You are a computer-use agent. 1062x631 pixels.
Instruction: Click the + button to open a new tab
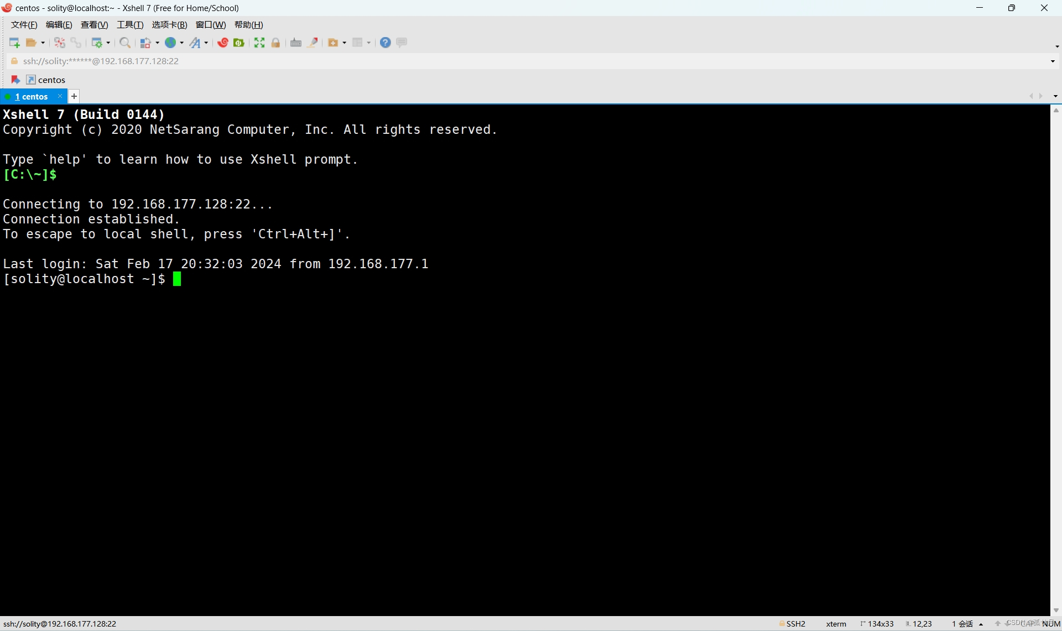(74, 96)
